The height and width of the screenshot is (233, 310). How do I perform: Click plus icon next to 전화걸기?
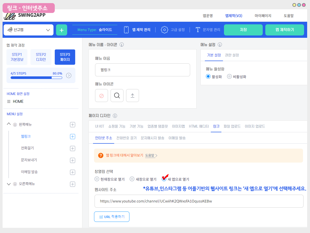[x=73, y=148]
